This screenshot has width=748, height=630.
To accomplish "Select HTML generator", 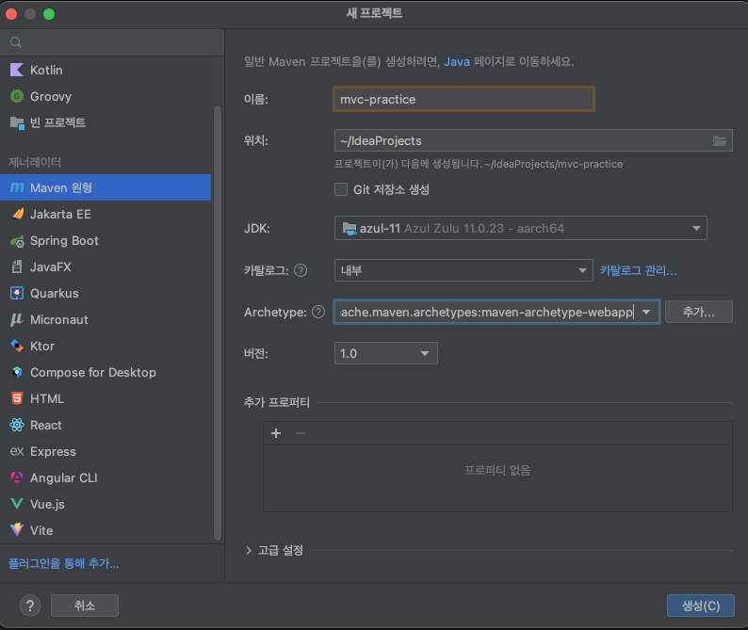I will [x=106, y=398].
